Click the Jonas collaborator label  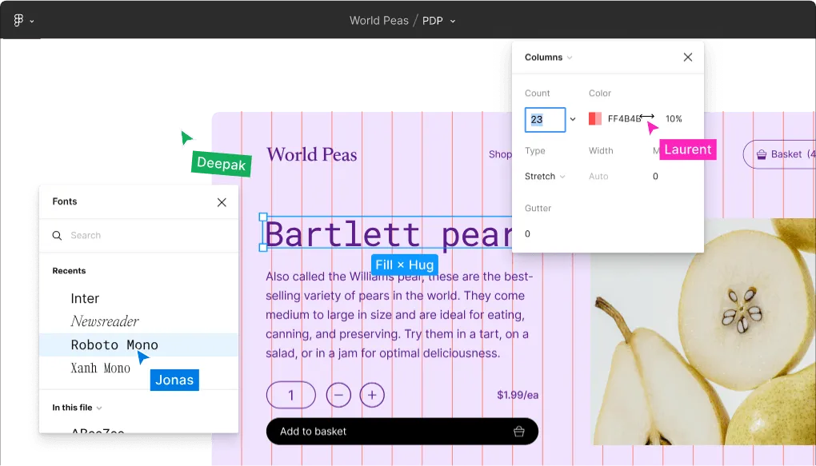(x=174, y=380)
